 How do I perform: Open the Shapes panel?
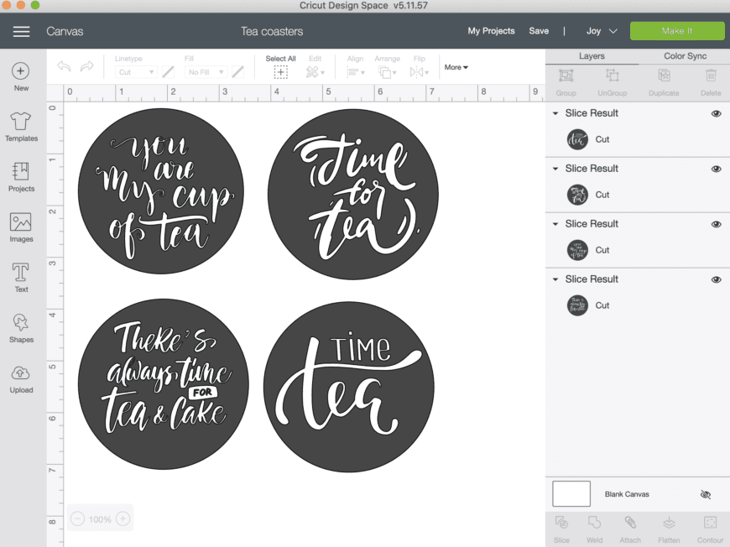click(21, 328)
